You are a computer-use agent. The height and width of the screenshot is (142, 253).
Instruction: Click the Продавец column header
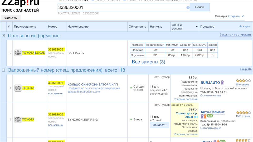(x=207, y=27)
